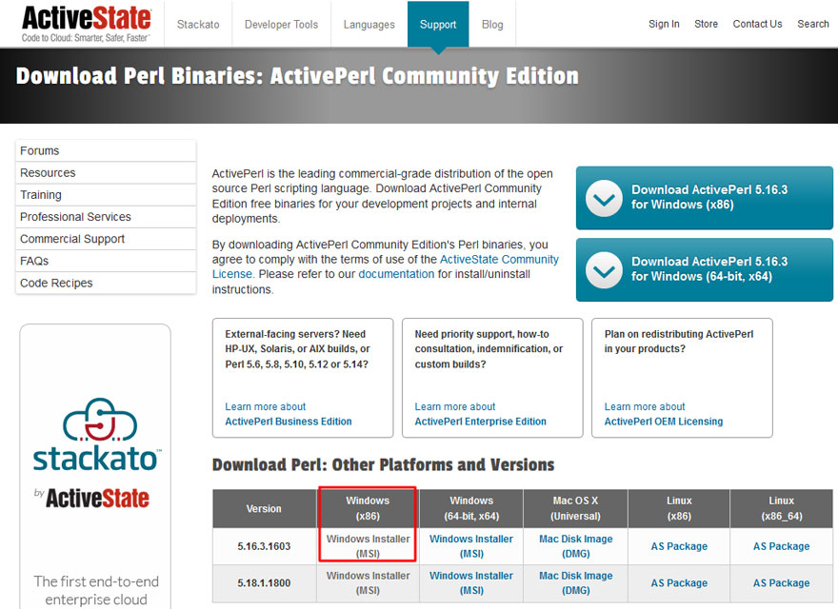This screenshot has height=609, width=838.
Task: Click Mac Disk Image (DMG) for 5.16.3.1603
Action: tap(575, 546)
